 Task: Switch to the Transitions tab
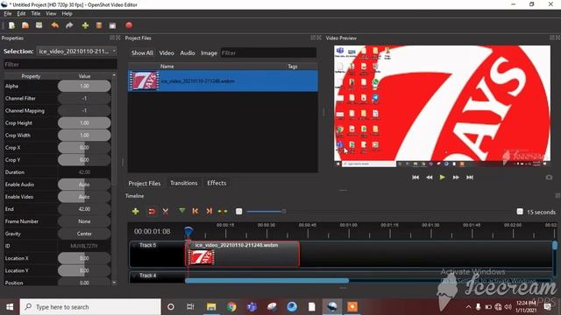[183, 183]
